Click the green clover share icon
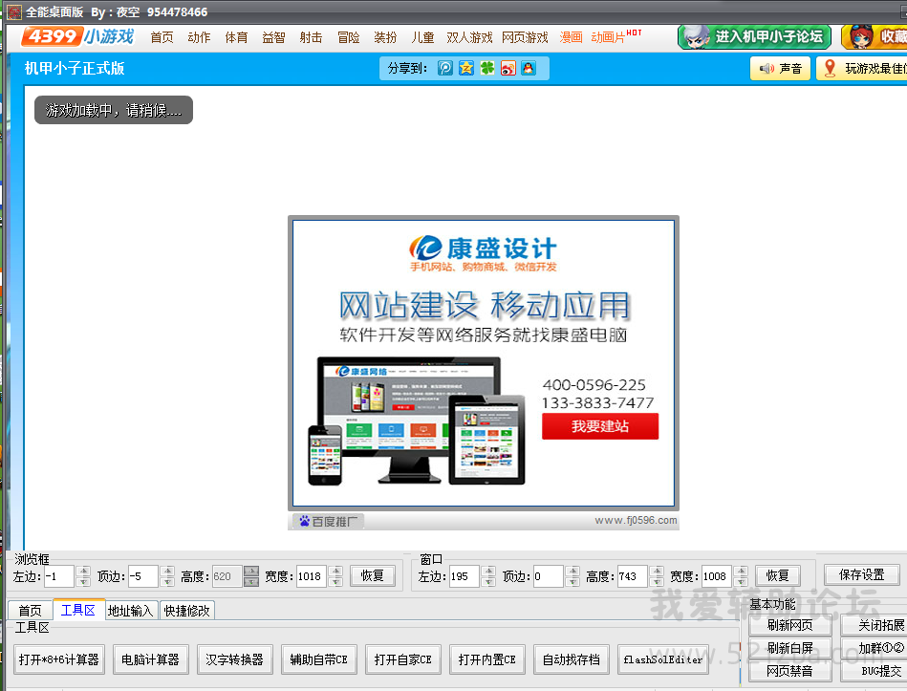907x691 pixels. (x=486, y=68)
